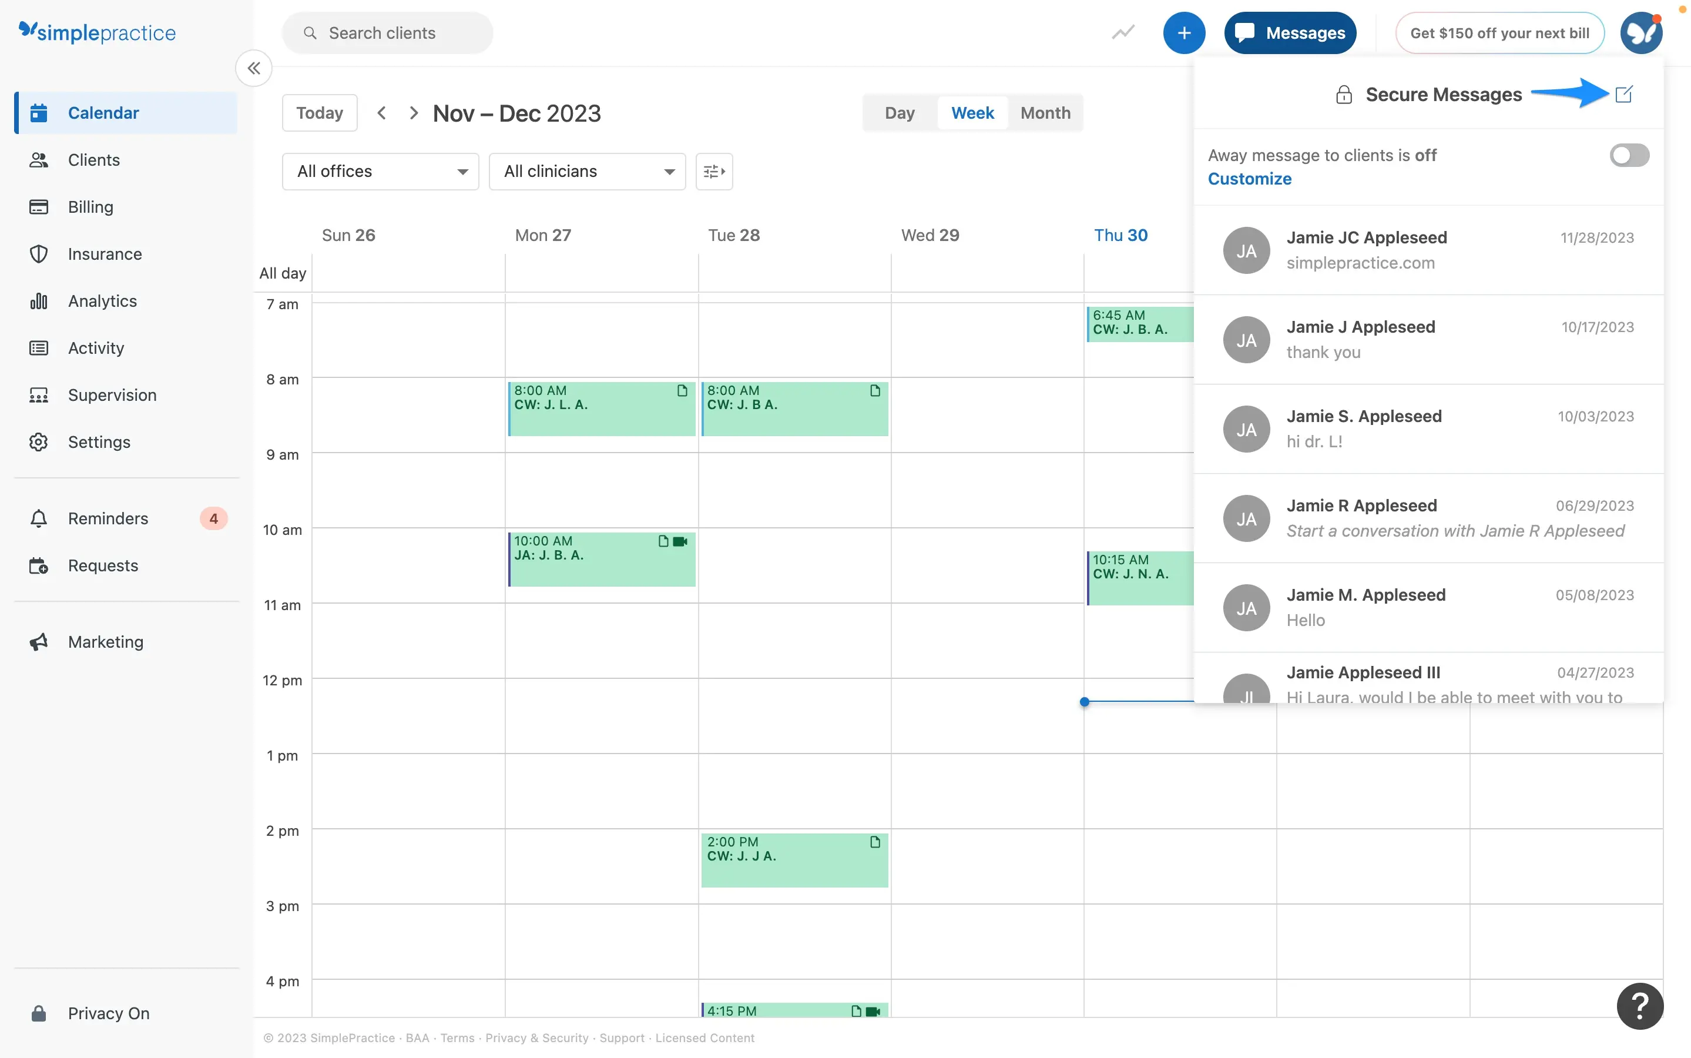Viewport: 1691px width, 1058px height.
Task: Open the All offices dropdown
Action: pyautogui.click(x=380, y=170)
